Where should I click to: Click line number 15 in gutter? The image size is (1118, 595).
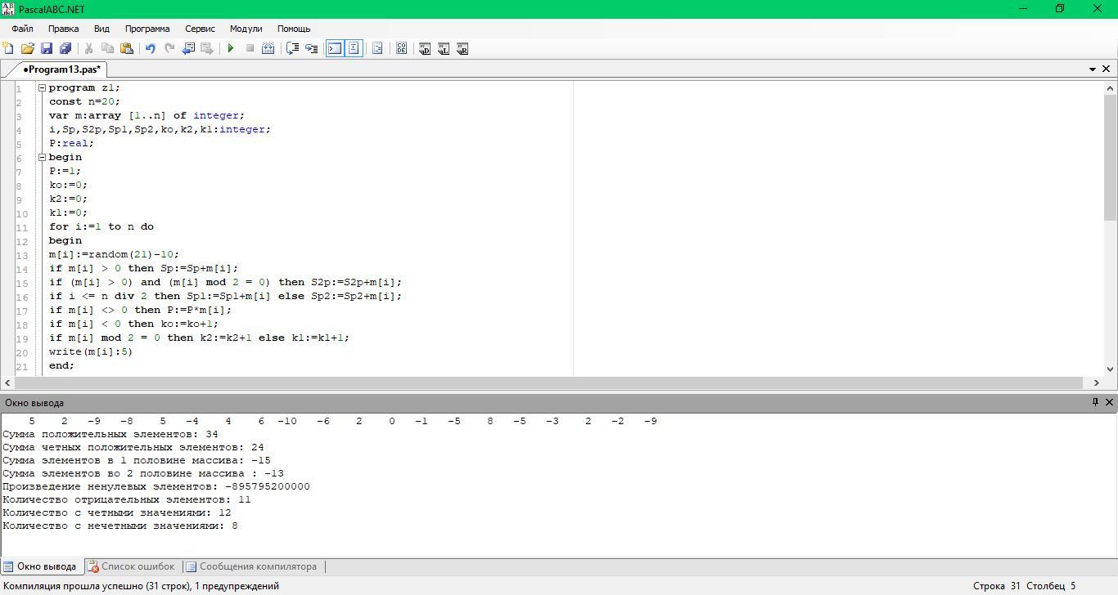[x=21, y=283]
